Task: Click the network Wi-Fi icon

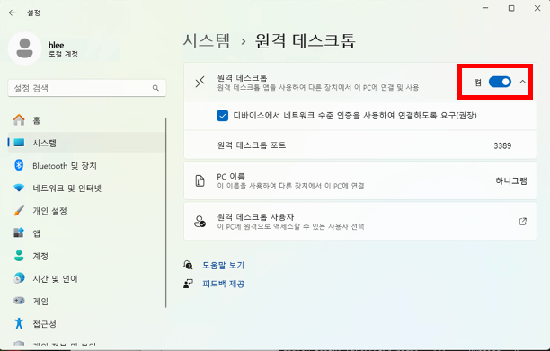Action: coord(19,188)
